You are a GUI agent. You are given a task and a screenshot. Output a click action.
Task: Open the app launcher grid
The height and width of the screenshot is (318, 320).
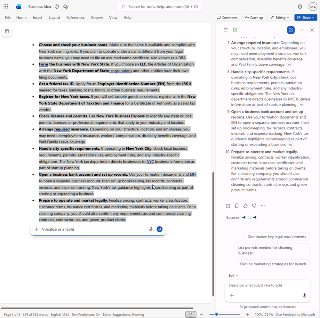6,6
